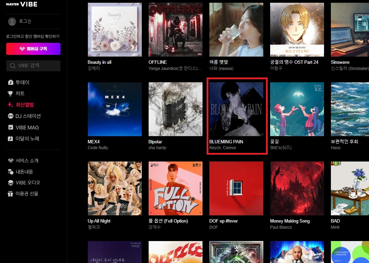Click artist name 너와 (neowa)
The height and width of the screenshot is (263, 369).
221,68
